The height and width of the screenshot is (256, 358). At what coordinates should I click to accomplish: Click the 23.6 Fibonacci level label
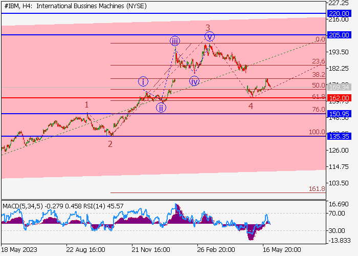pos(319,61)
